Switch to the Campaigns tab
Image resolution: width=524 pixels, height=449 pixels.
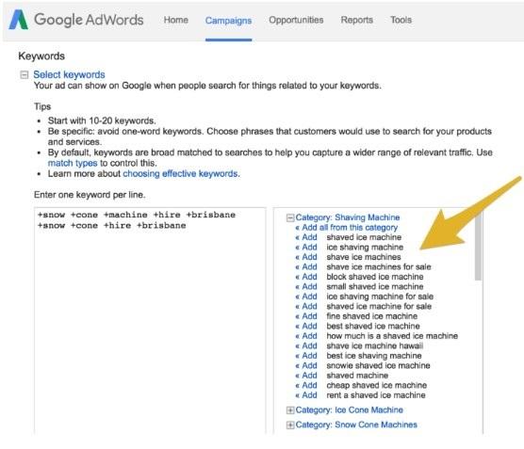(x=228, y=21)
